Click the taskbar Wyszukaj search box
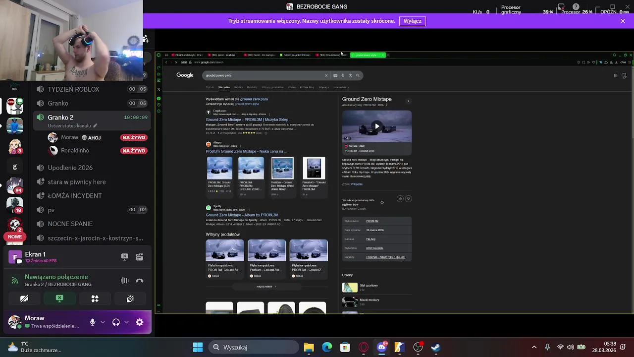The image size is (634, 357). click(x=254, y=347)
